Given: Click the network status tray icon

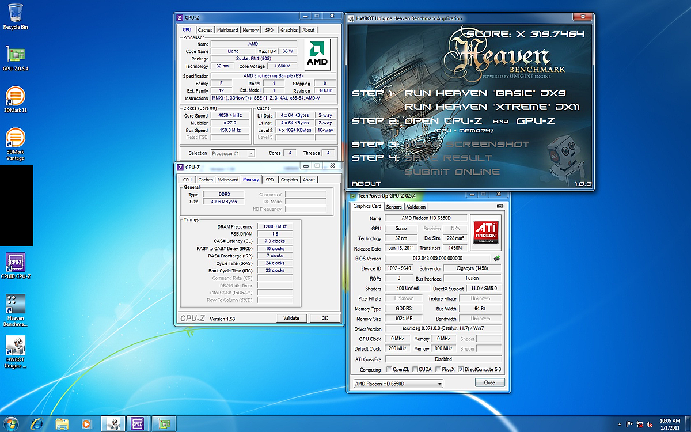Looking at the screenshot, I should (x=639, y=423).
